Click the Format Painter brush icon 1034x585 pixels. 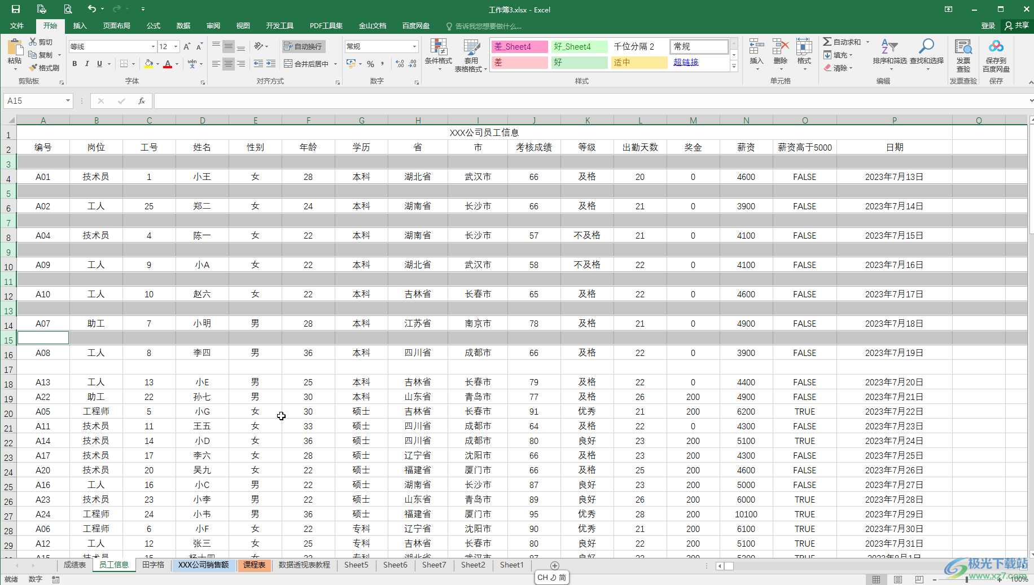pyautogui.click(x=33, y=68)
